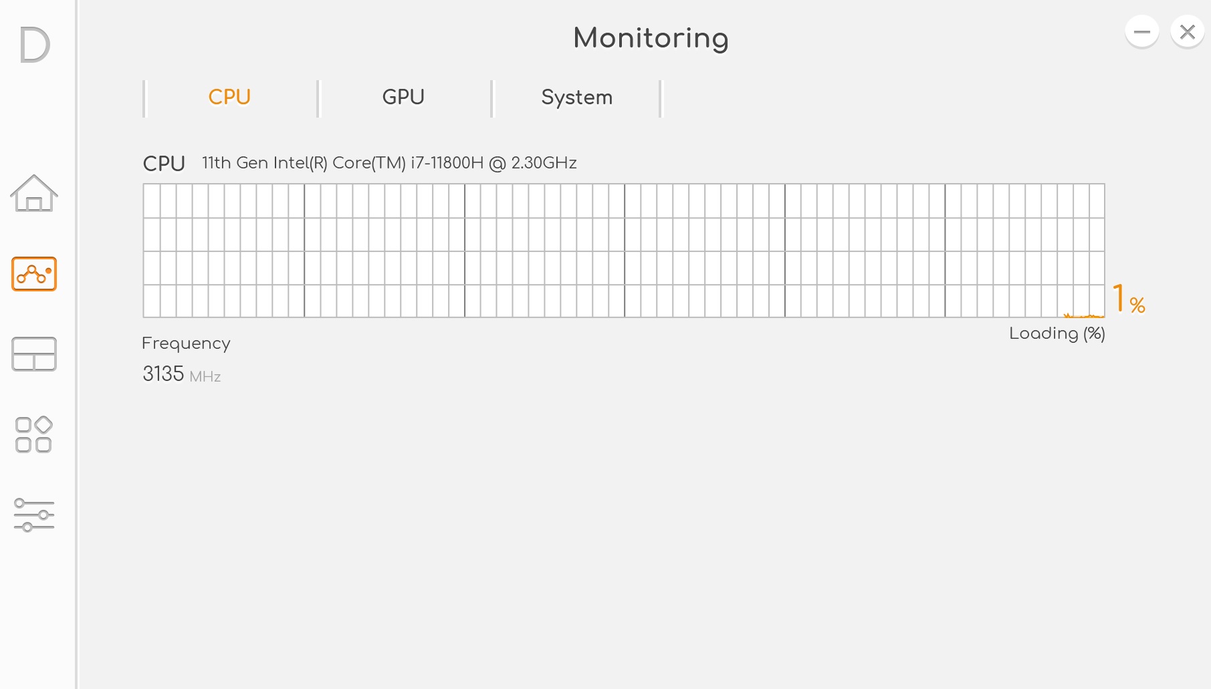Switch to the CPU tab
The height and width of the screenshot is (689, 1211).
tap(229, 98)
